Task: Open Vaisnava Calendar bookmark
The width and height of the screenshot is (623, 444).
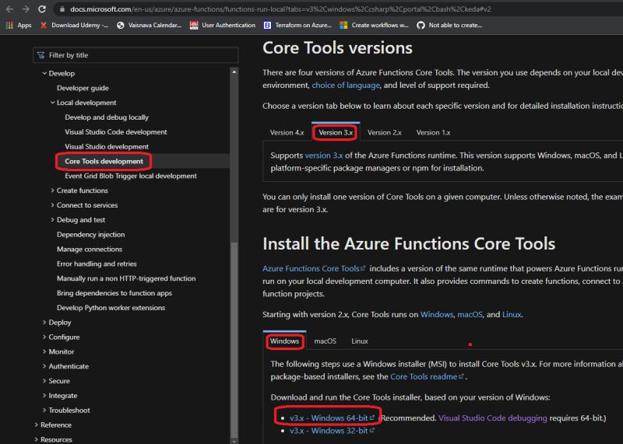Action: click(x=149, y=25)
